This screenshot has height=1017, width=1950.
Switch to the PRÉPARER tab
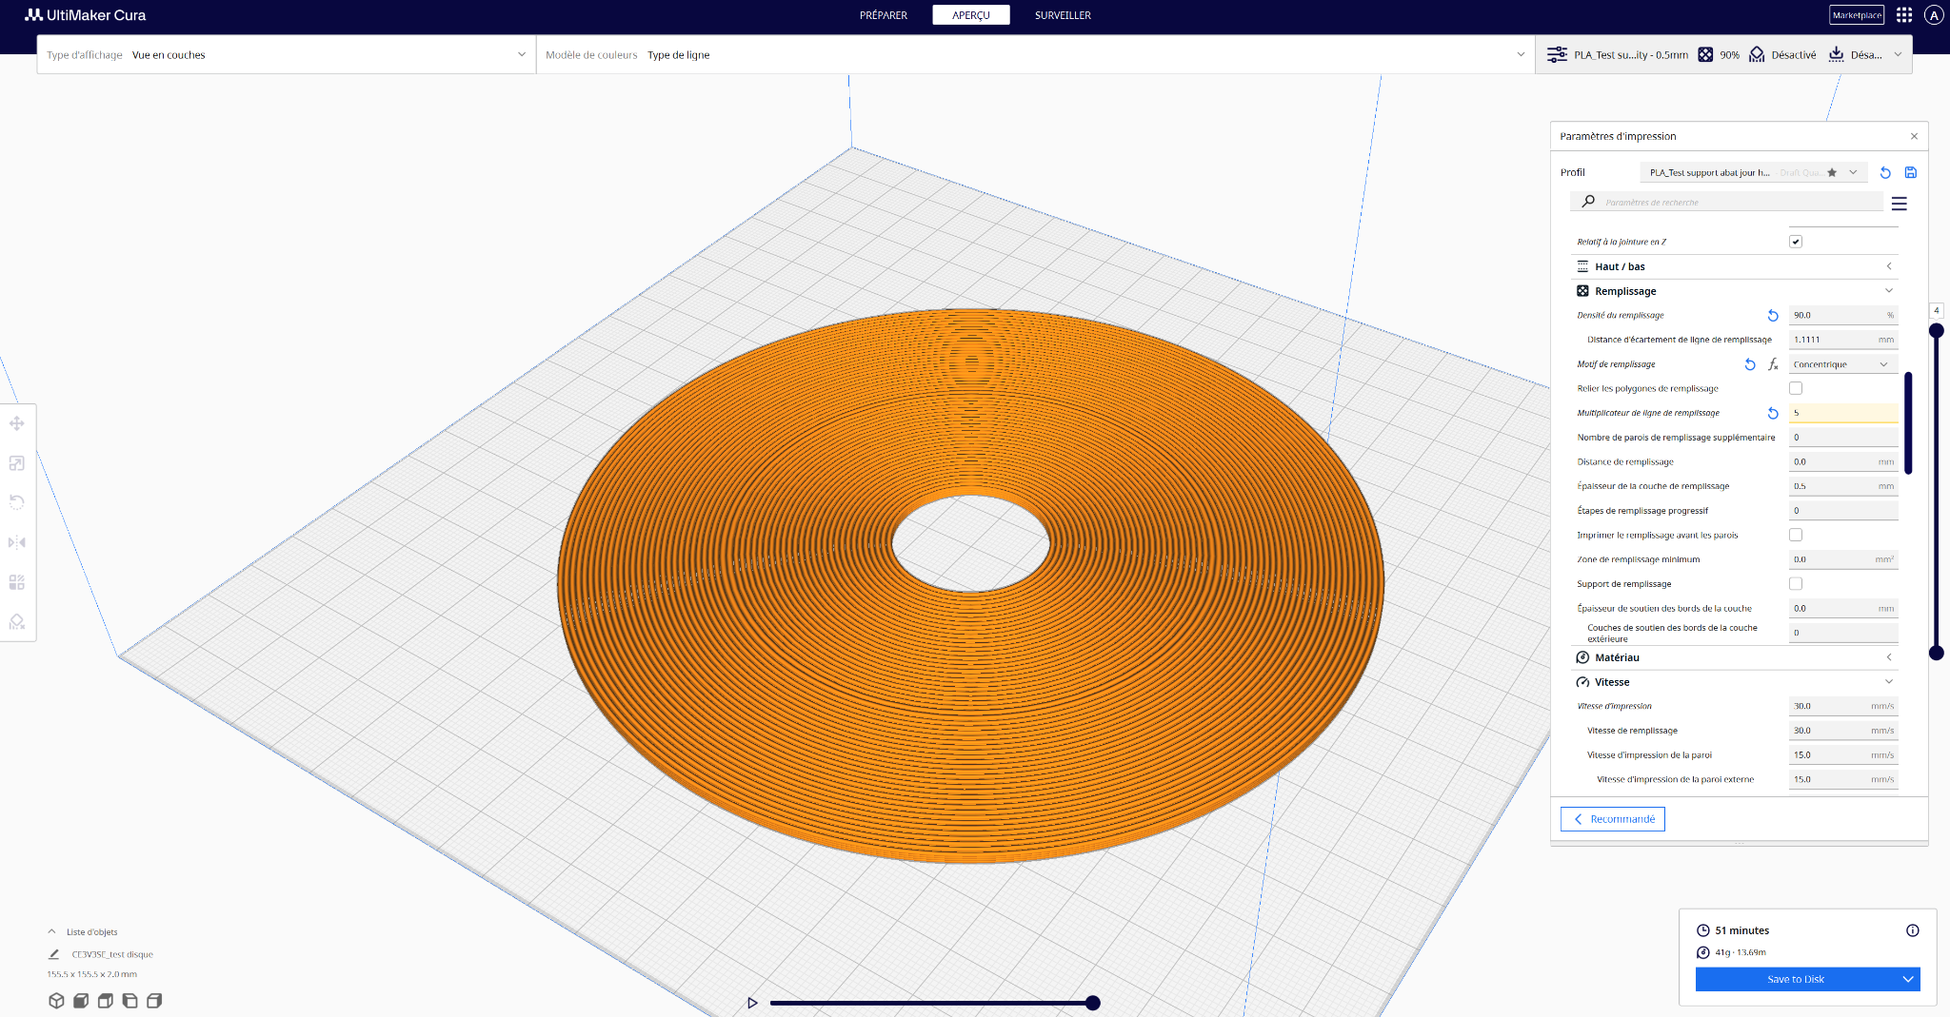tap(884, 15)
